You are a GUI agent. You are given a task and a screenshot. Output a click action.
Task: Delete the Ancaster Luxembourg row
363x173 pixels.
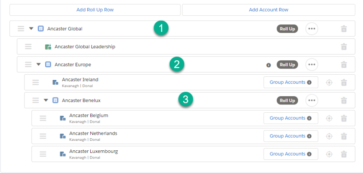(344, 154)
